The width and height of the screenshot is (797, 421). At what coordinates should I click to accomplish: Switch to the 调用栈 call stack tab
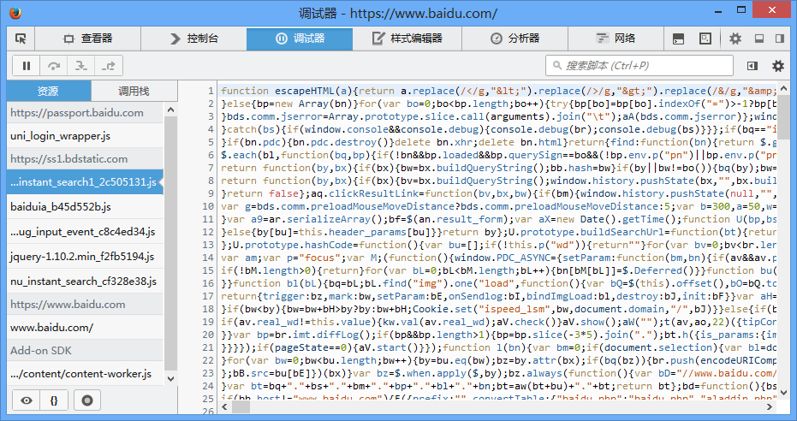(x=134, y=91)
